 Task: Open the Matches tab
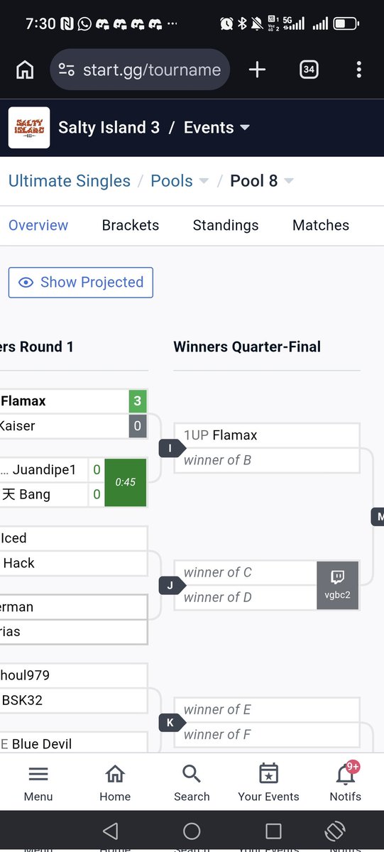[321, 225]
